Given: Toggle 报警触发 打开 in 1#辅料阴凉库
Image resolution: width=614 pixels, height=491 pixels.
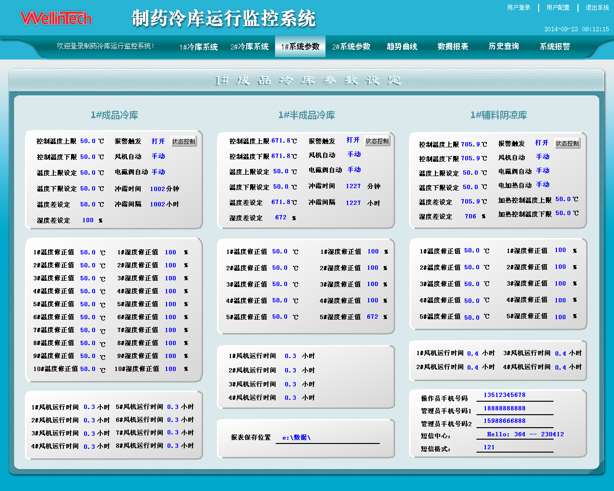Looking at the screenshot, I should coord(542,143).
